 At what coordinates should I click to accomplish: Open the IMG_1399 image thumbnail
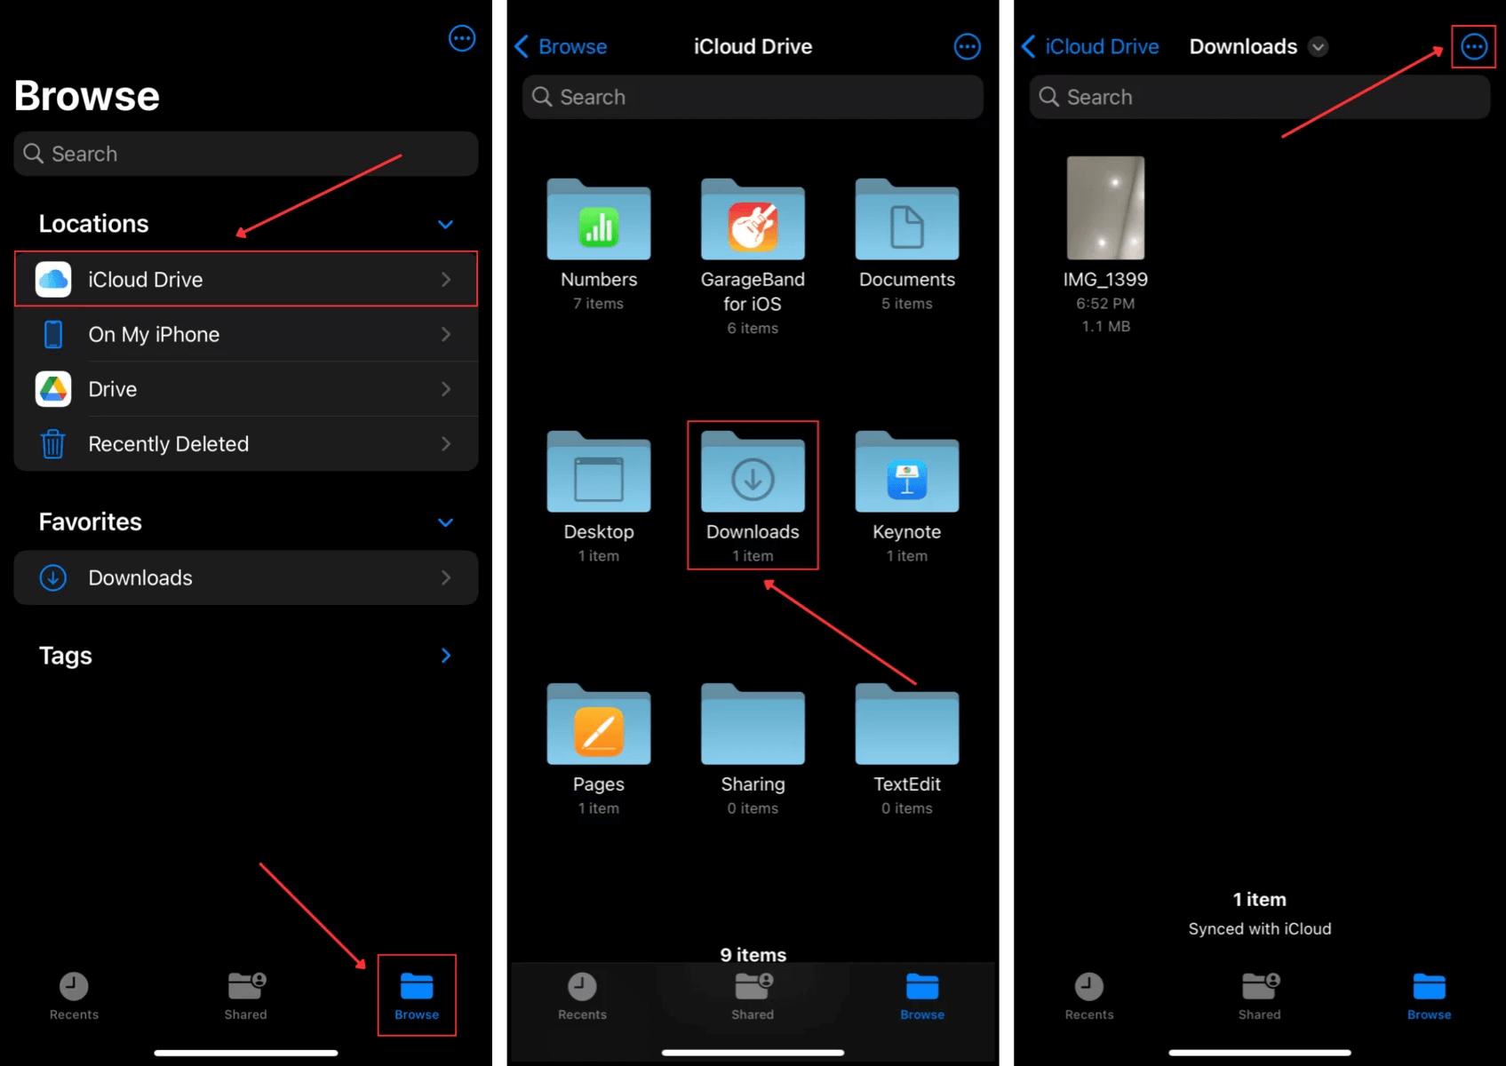[1105, 208]
